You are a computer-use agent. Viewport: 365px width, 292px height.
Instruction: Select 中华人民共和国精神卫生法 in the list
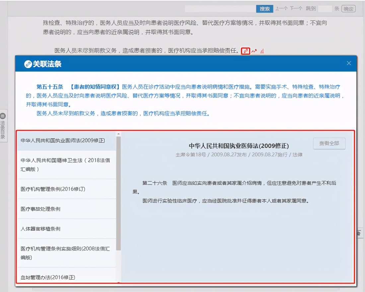pos(67,165)
